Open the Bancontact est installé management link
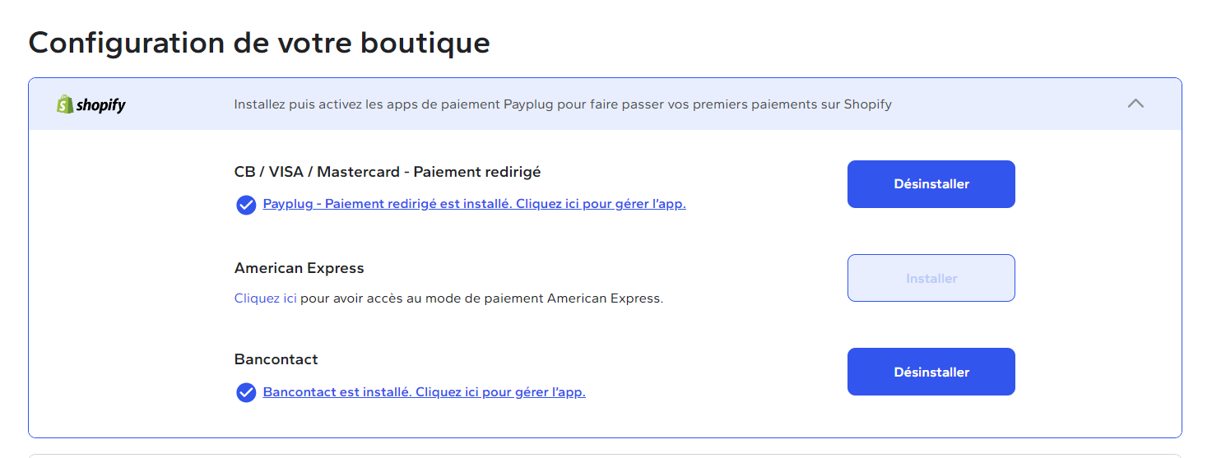 click(425, 392)
